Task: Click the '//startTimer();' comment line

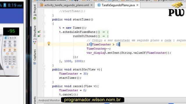Action: (72, 11)
